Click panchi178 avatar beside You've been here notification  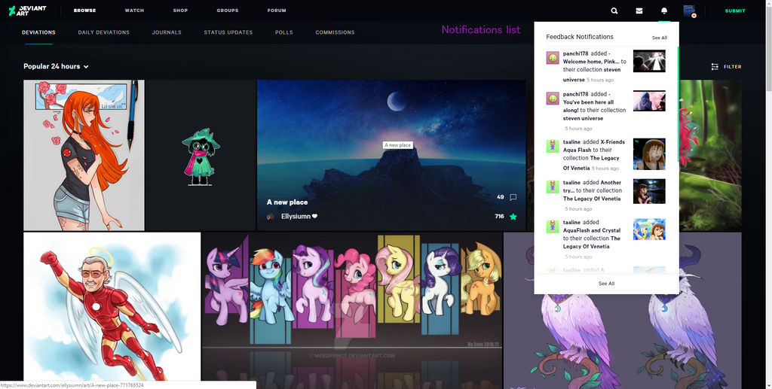click(x=553, y=99)
